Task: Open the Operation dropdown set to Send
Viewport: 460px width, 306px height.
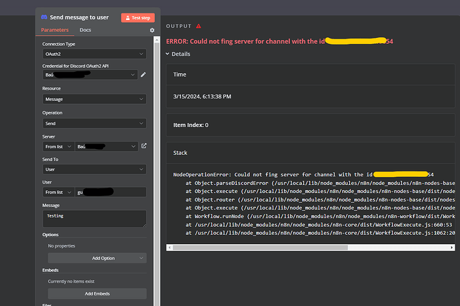Action: coord(94,123)
